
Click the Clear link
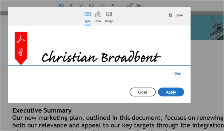(x=178, y=73)
